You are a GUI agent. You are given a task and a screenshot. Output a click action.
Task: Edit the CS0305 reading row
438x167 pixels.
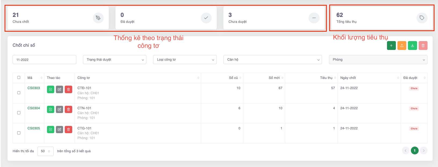[x=59, y=130]
